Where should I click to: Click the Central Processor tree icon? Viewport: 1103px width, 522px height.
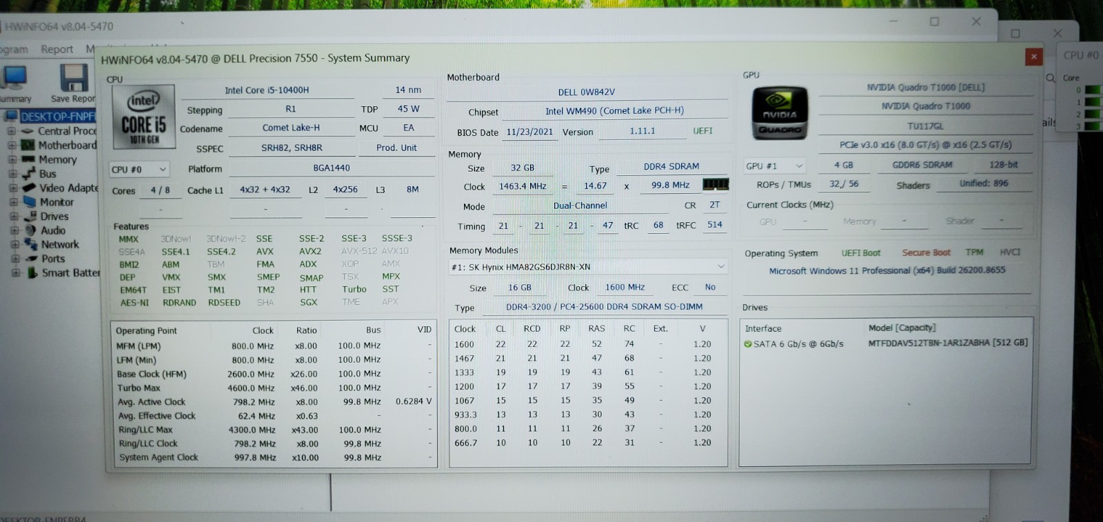click(28, 131)
